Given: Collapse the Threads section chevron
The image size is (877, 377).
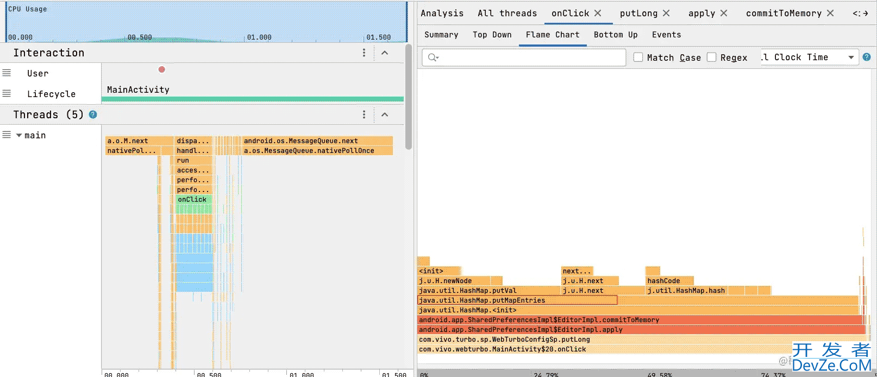Looking at the screenshot, I should point(385,114).
